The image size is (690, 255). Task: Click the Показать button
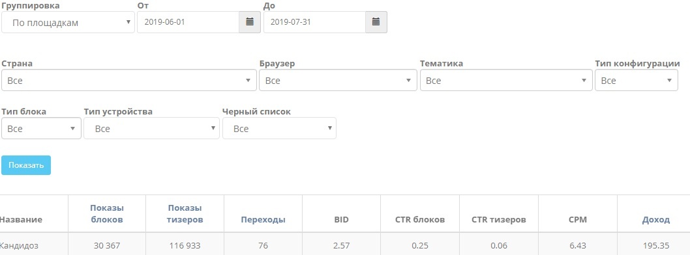click(26, 165)
